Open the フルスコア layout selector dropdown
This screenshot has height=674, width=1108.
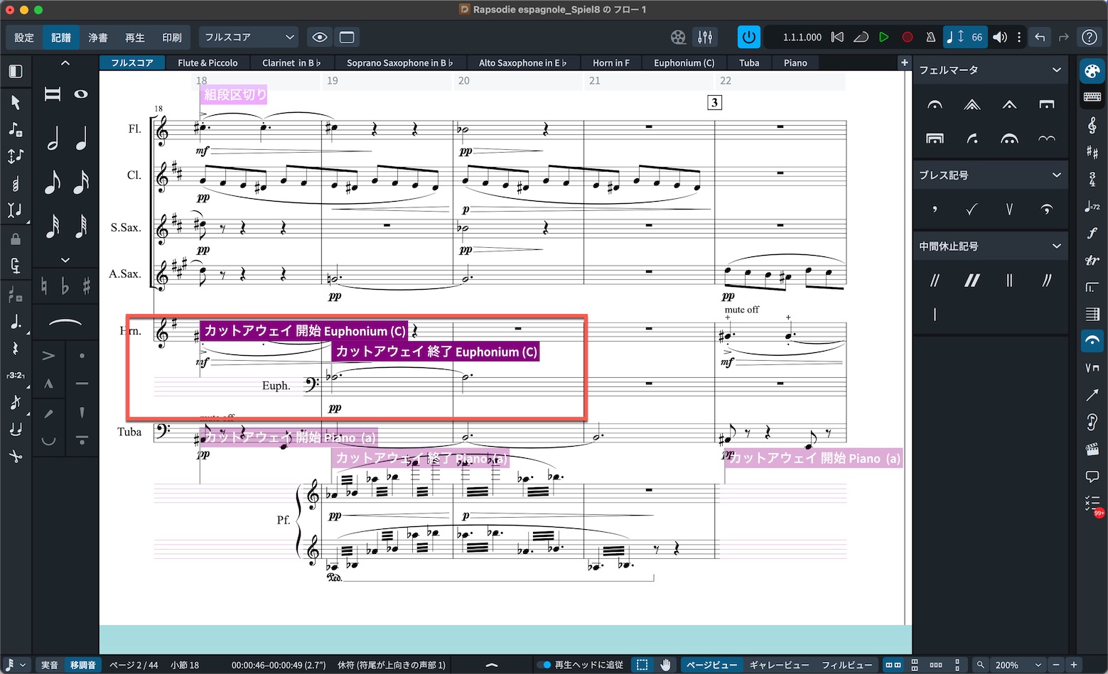coord(249,37)
